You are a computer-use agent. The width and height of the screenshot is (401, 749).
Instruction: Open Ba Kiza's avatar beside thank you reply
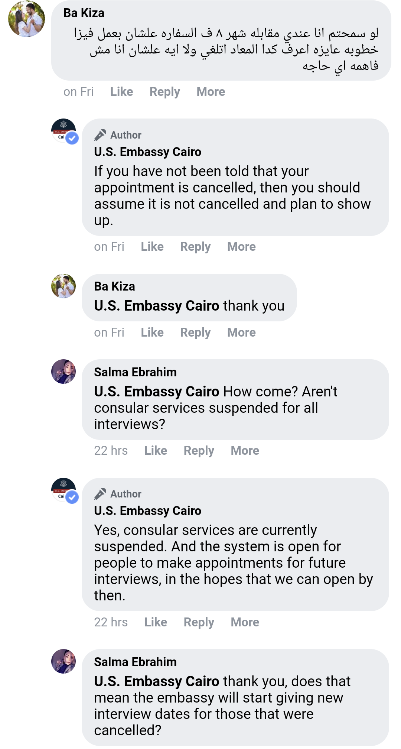pos(63,286)
